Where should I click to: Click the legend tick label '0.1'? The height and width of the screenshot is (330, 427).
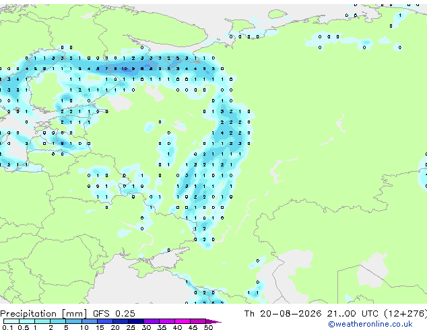point(8,327)
